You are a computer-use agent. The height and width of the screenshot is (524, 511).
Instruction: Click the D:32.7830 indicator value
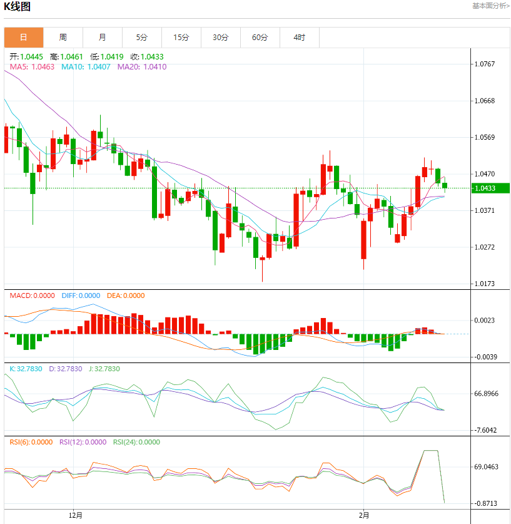point(66,369)
